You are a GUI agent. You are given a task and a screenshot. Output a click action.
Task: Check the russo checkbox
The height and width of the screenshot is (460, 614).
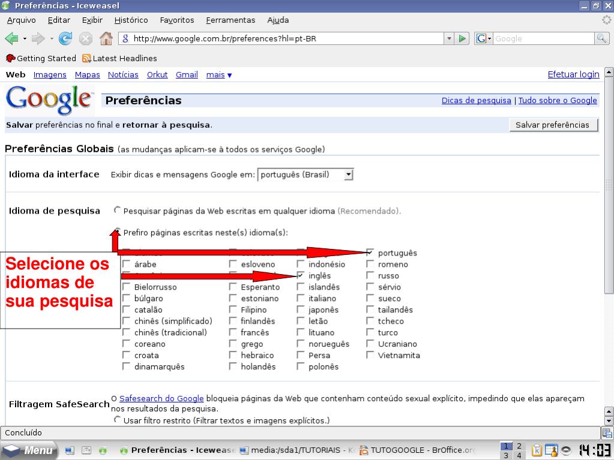click(370, 275)
